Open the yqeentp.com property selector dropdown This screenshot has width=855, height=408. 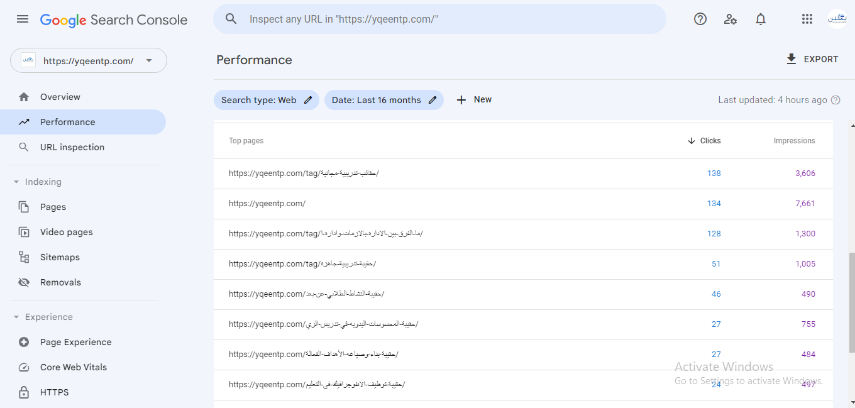click(x=89, y=60)
